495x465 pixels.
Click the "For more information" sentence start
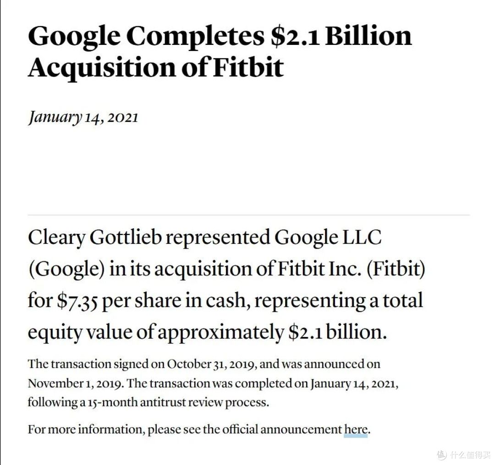click(86, 430)
